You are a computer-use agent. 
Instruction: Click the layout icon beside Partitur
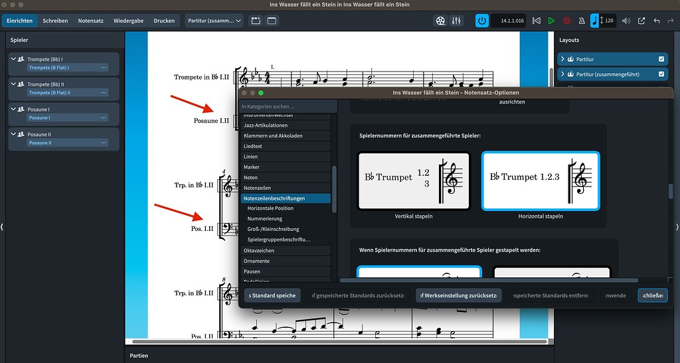[x=570, y=59]
